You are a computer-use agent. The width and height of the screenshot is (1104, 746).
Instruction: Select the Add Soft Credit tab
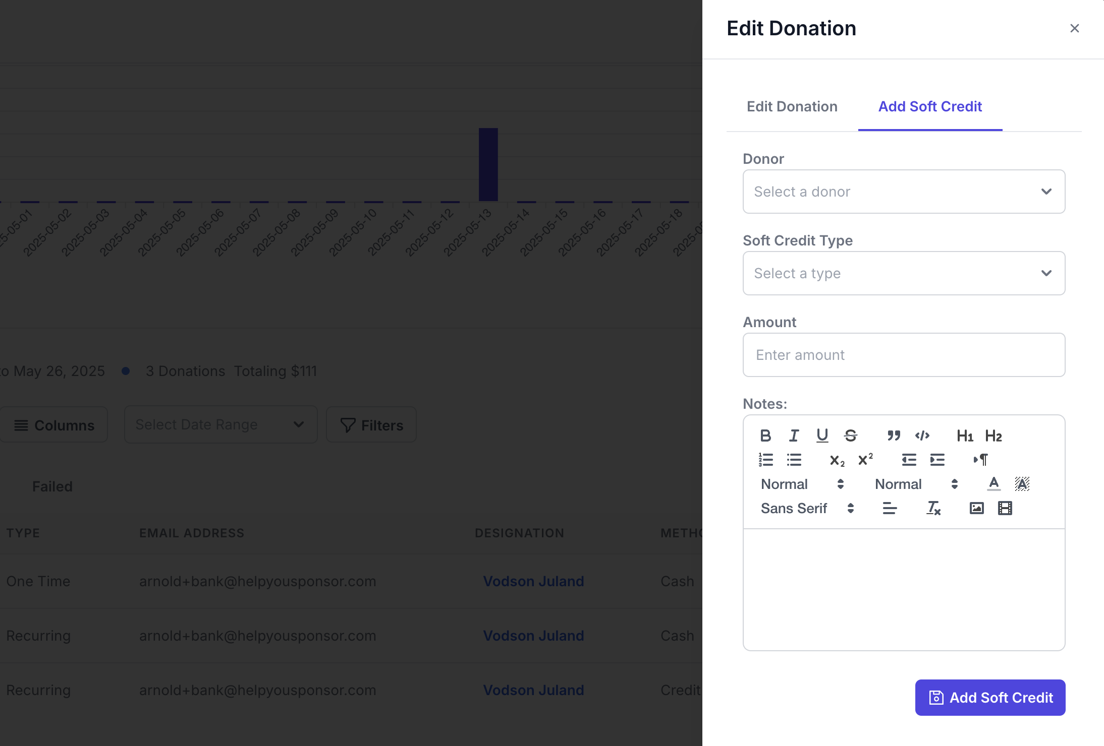point(930,106)
